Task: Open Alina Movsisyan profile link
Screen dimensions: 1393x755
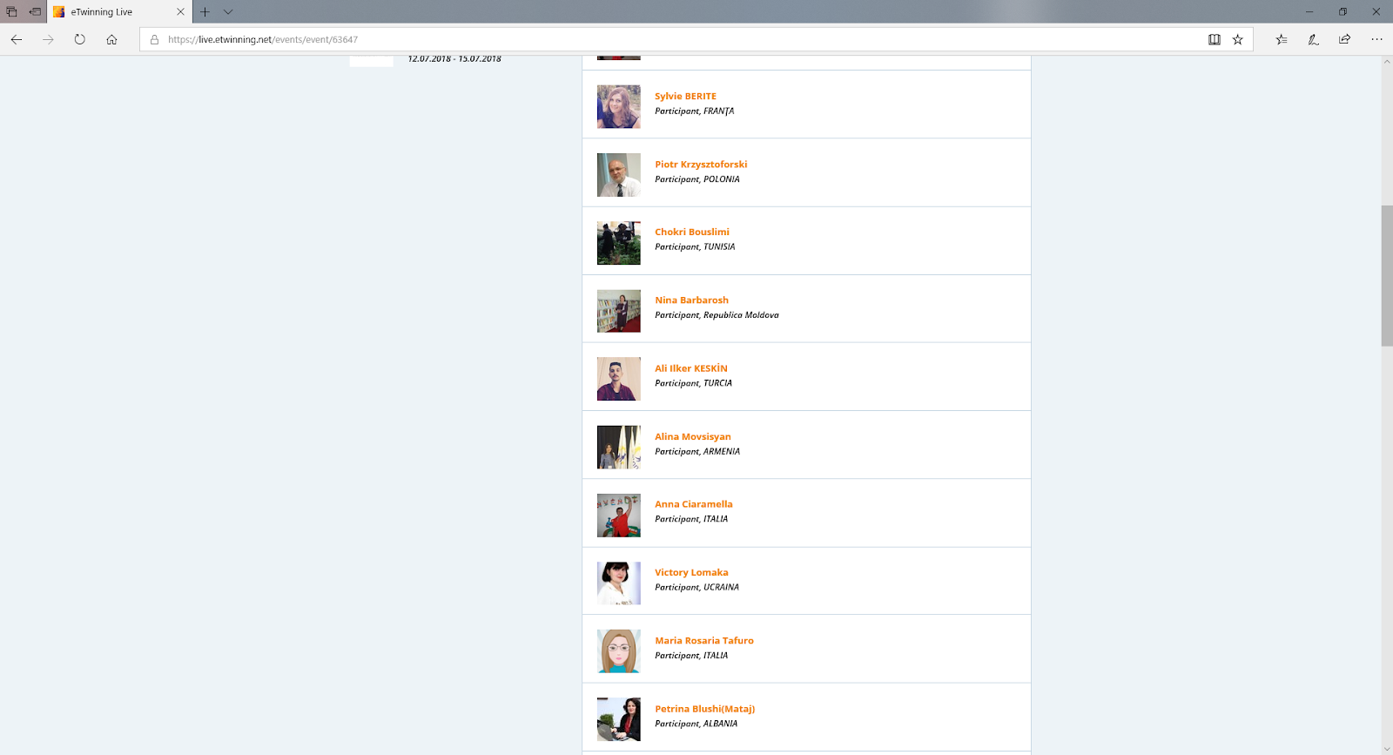Action: point(693,436)
